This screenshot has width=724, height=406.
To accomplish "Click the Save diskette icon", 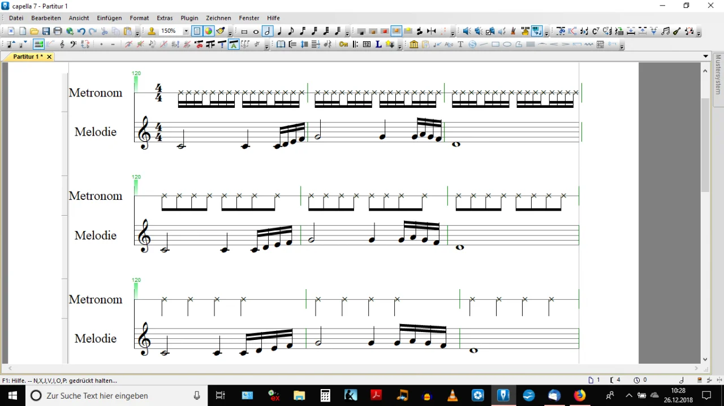I will click(46, 32).
